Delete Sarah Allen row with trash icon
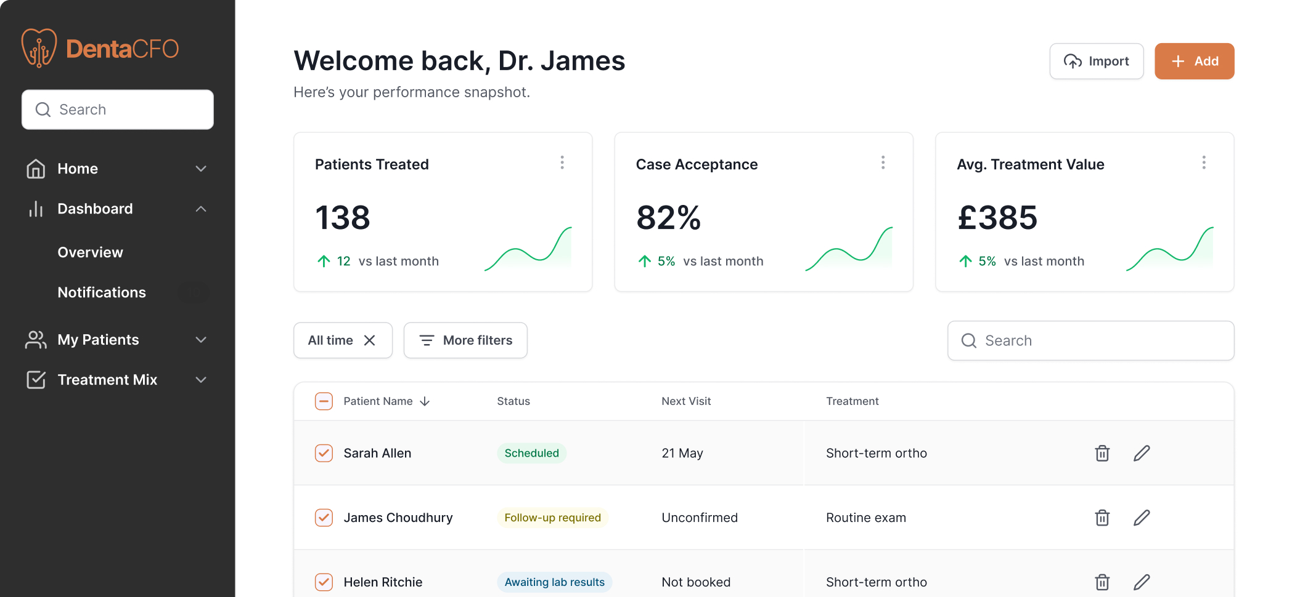The width and height of the screenshot is (1292, 597). click(x=1102, y=454)
